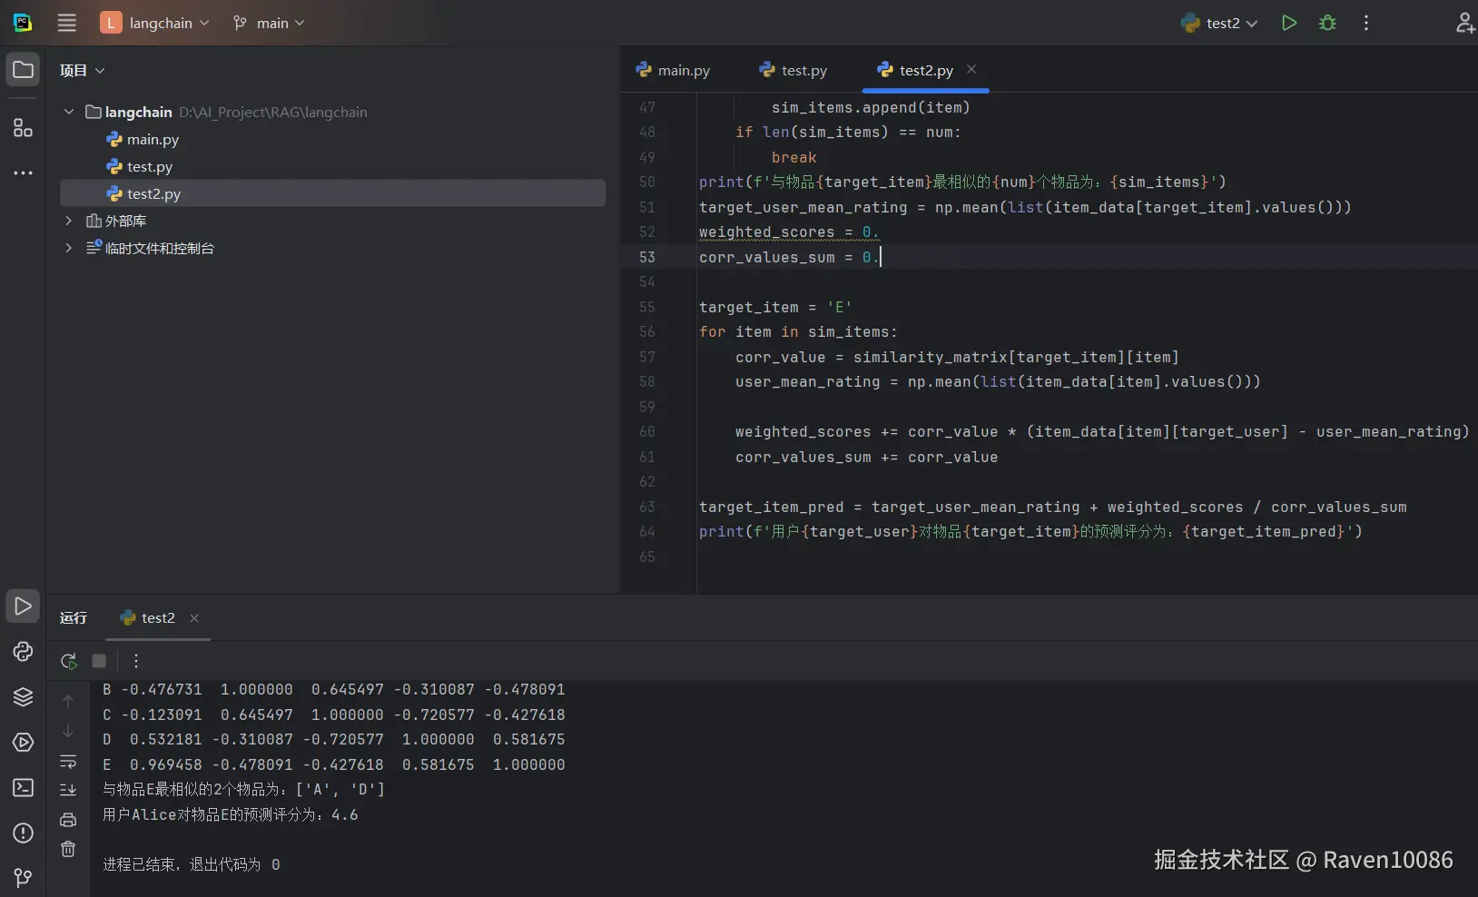Open the Terminal tool window
The image size is (1478, 897).
point(23,787)
